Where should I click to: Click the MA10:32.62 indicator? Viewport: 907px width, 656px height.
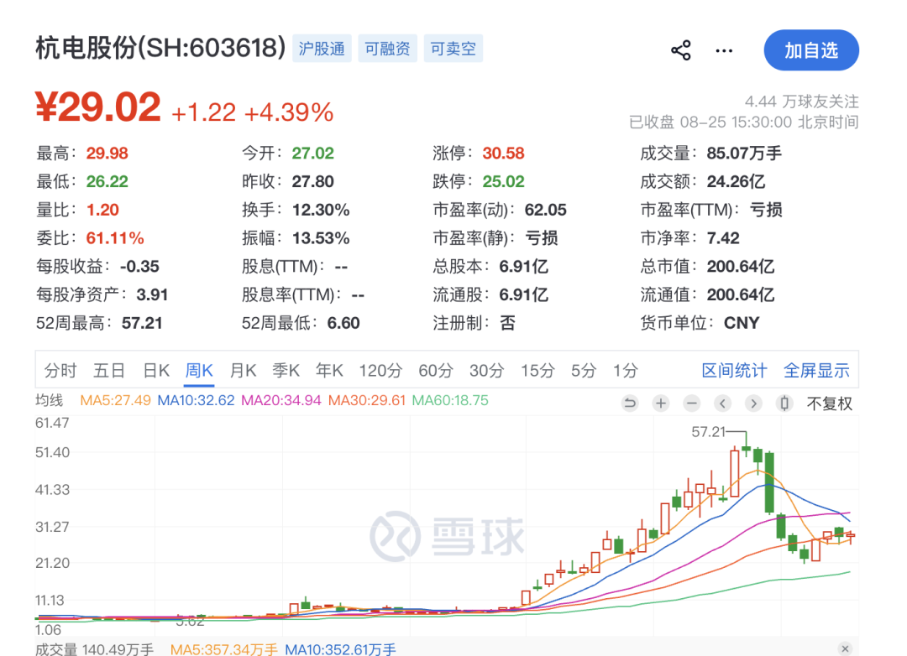click(196, 400)
